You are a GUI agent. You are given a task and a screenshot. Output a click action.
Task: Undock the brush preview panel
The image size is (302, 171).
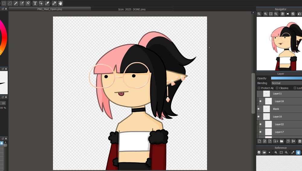(3, 69)
